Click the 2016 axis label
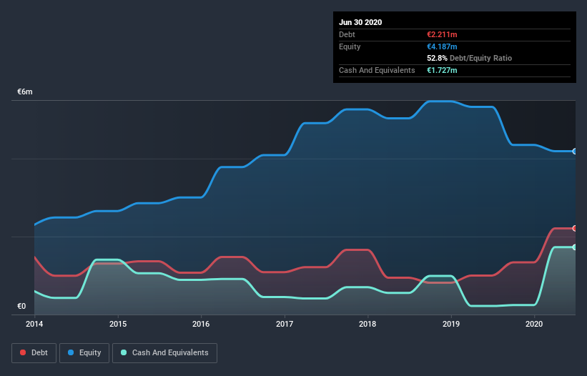 tap(201, 324)
